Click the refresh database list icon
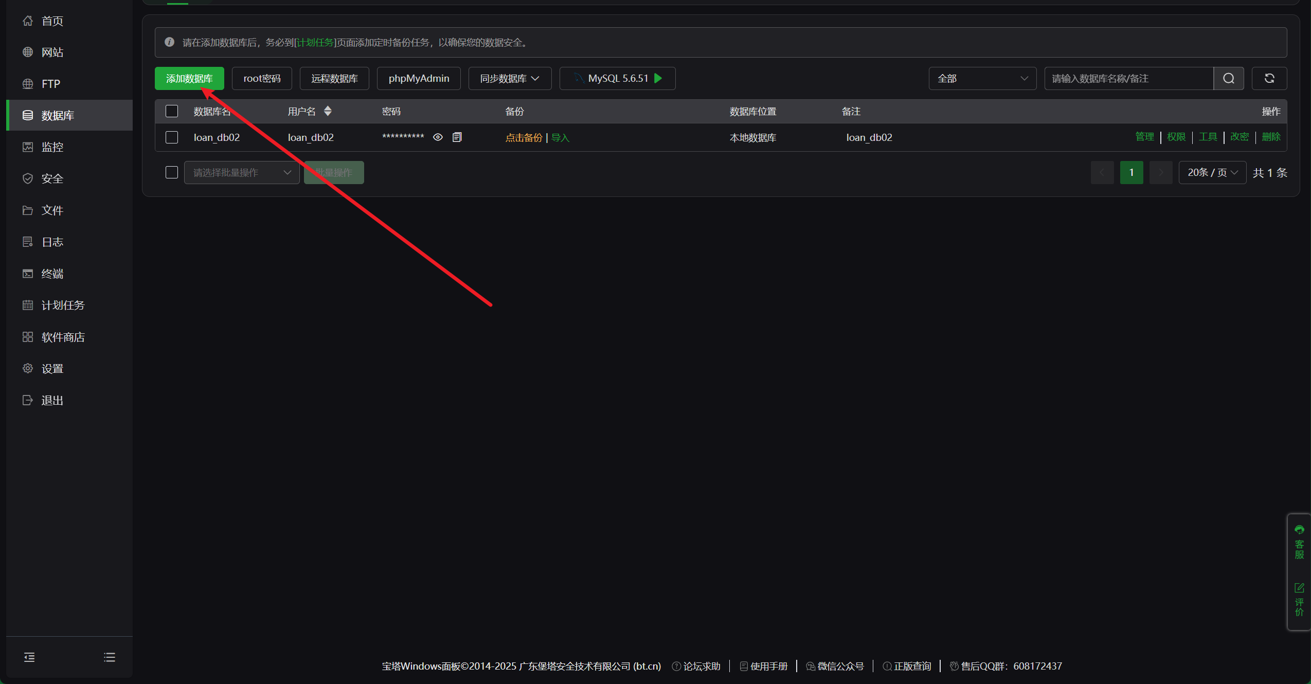1311x684 pixels. tap(1269, 78)
